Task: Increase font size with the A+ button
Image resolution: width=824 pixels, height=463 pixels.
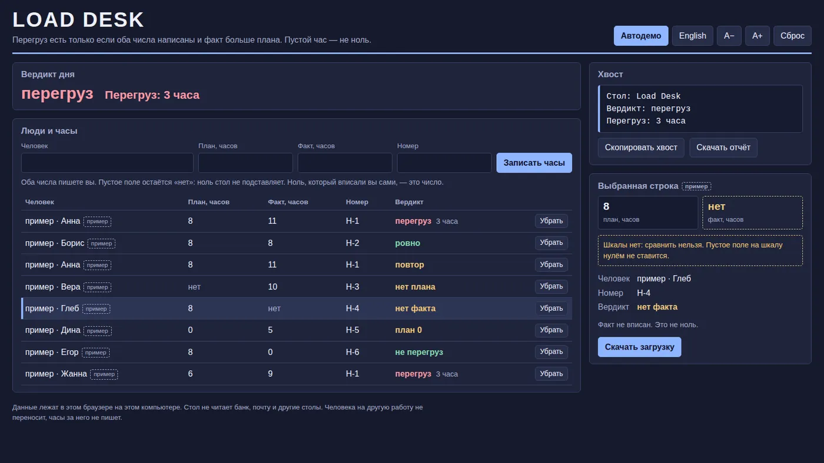Action: 757,36
